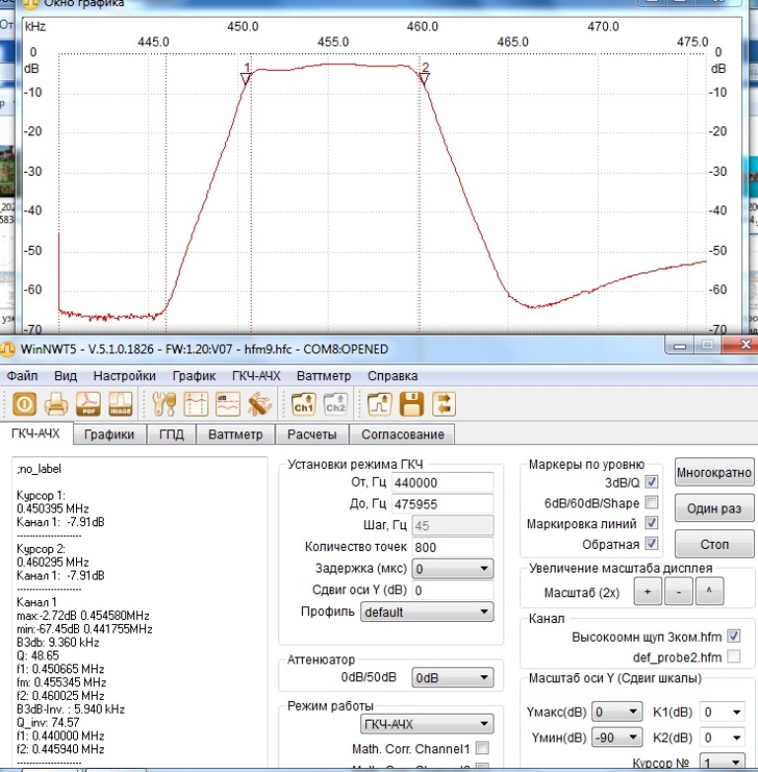
Task: Click the От, Гц frequency input field
Action: click(x=441, y=483)
